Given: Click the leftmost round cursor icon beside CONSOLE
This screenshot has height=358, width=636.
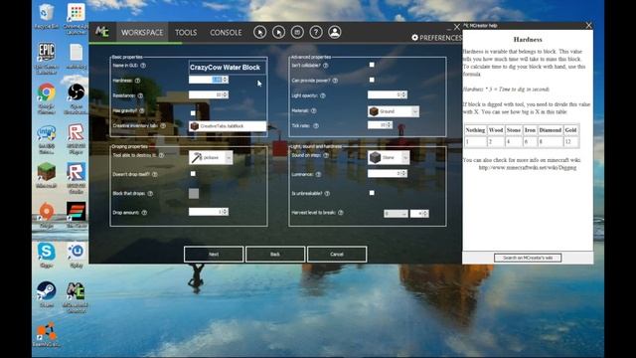Looking at the screenshot, I should click(260, 32).
